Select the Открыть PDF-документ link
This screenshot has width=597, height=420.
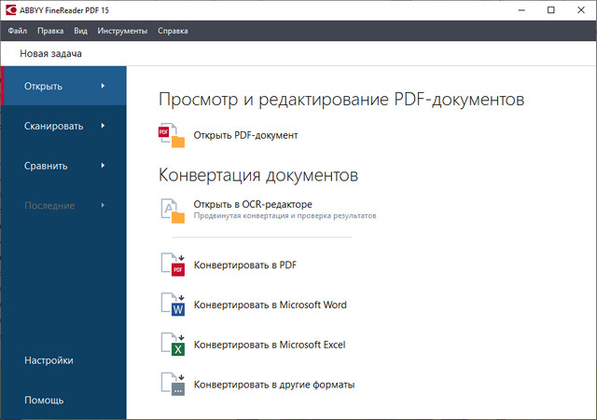[x=245, y=136]
